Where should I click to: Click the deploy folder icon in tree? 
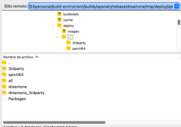click(x=59, y=26)
